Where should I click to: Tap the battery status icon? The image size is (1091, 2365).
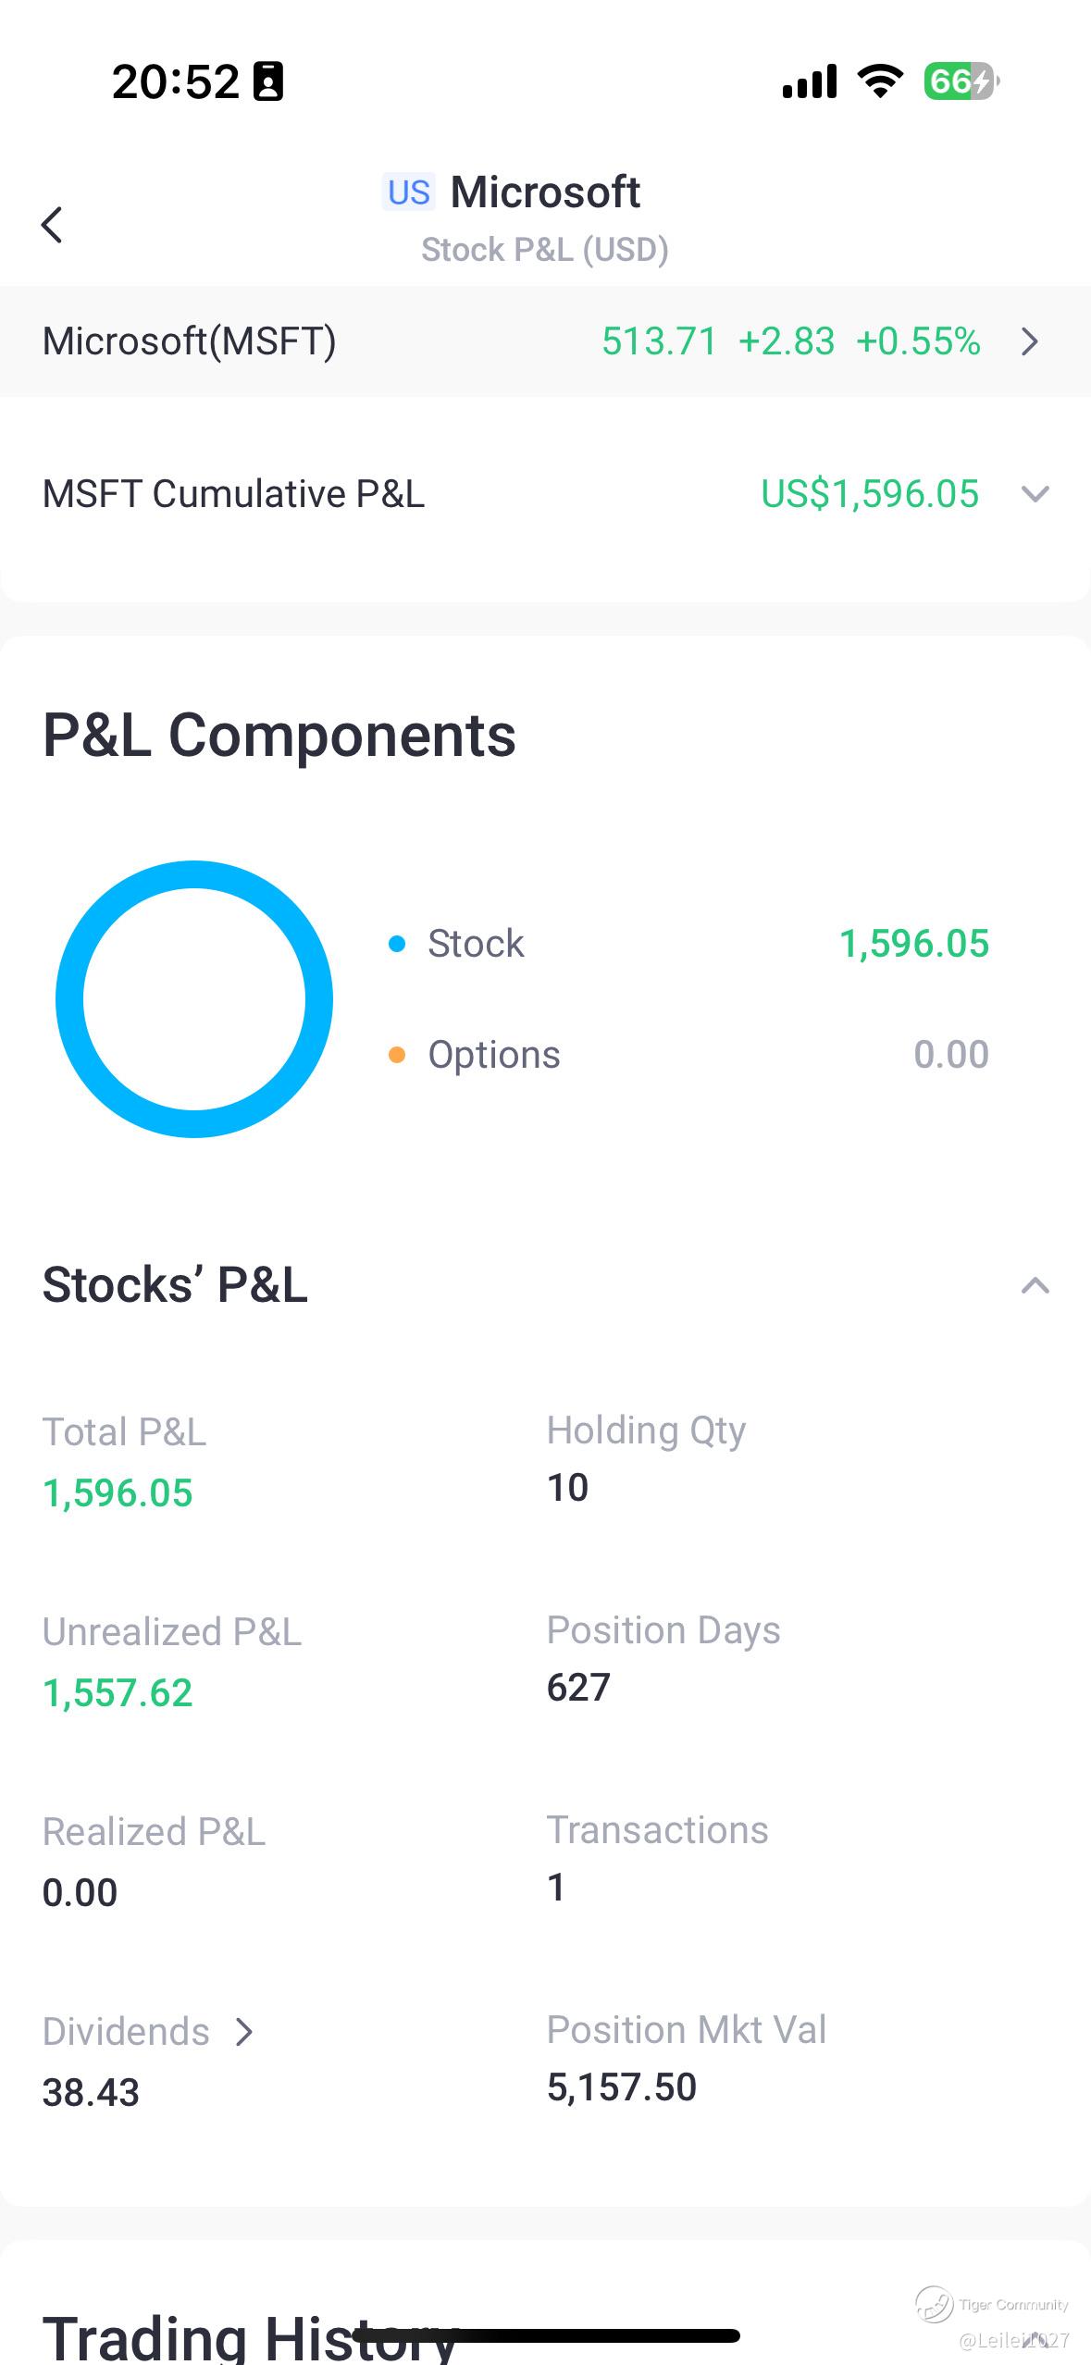(961, 81)
